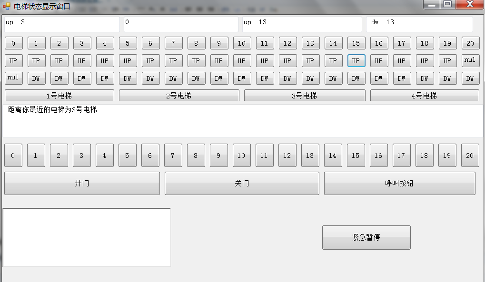
Task: Click the 4号电梯 button
Action: 425,96
